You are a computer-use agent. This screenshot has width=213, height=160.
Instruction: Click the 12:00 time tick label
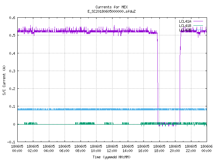[x=112, y=151]
